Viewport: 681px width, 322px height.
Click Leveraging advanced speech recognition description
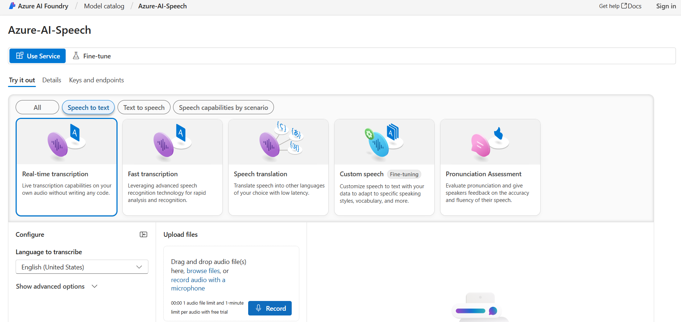[x=167, y=193]
